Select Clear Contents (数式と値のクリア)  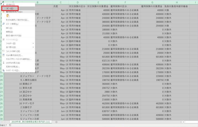tap(19, 36)
